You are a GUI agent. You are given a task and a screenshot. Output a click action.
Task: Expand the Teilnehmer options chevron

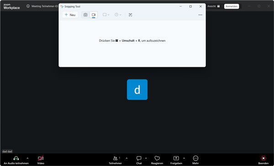point(126,158)
